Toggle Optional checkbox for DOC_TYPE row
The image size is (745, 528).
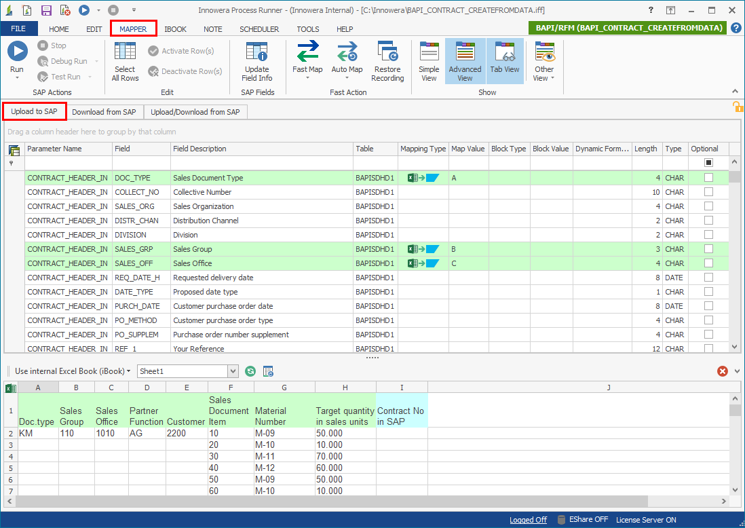click(708, 178)
